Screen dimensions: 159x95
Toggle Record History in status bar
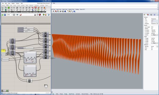click(85, 94)
